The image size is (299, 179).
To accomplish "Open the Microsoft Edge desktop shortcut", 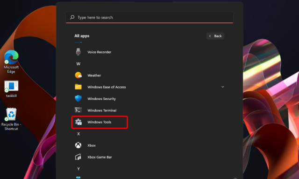I will 11,62.
